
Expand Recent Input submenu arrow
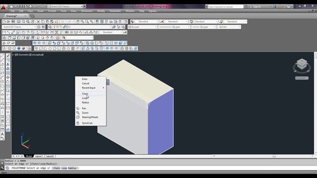click(x=104, y=88)
